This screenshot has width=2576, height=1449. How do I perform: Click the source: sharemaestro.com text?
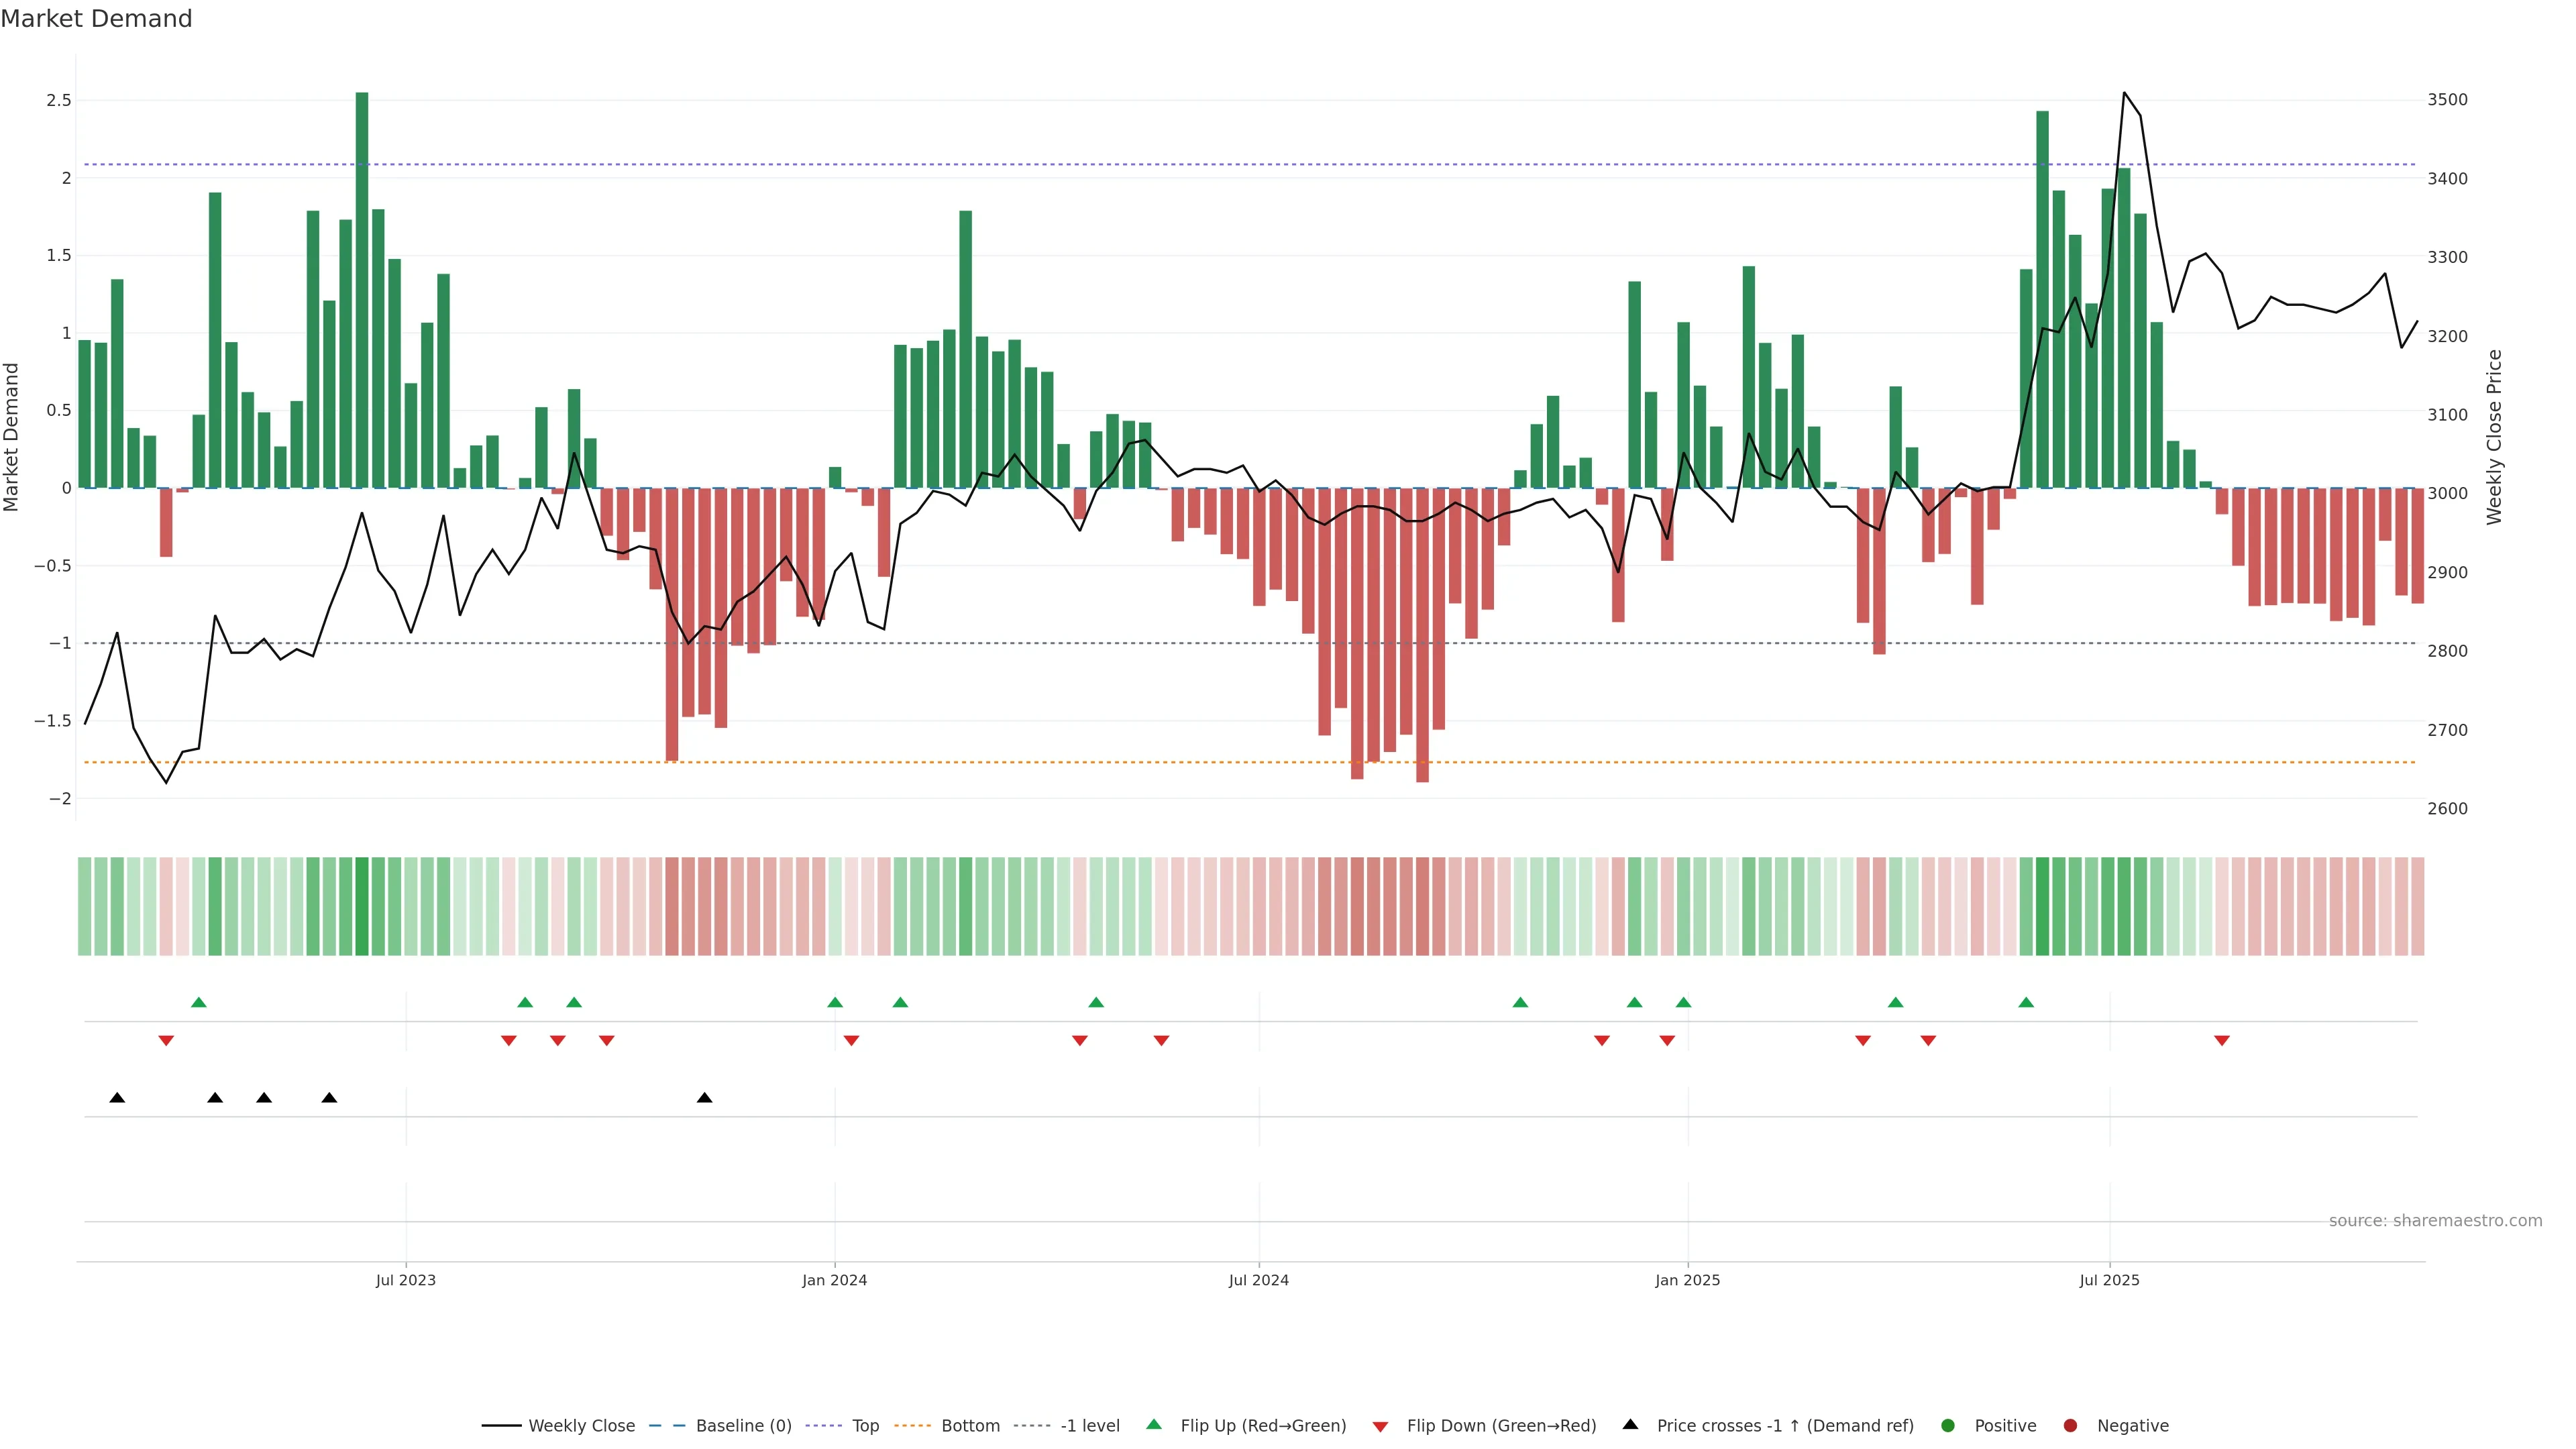pos(2435,1221)
